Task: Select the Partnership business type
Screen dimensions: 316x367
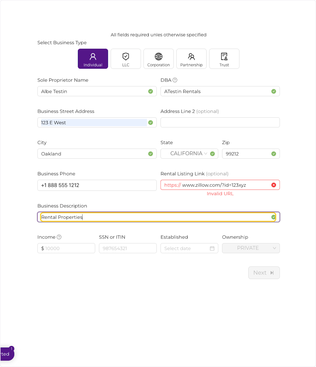Action: click(191, 59)
